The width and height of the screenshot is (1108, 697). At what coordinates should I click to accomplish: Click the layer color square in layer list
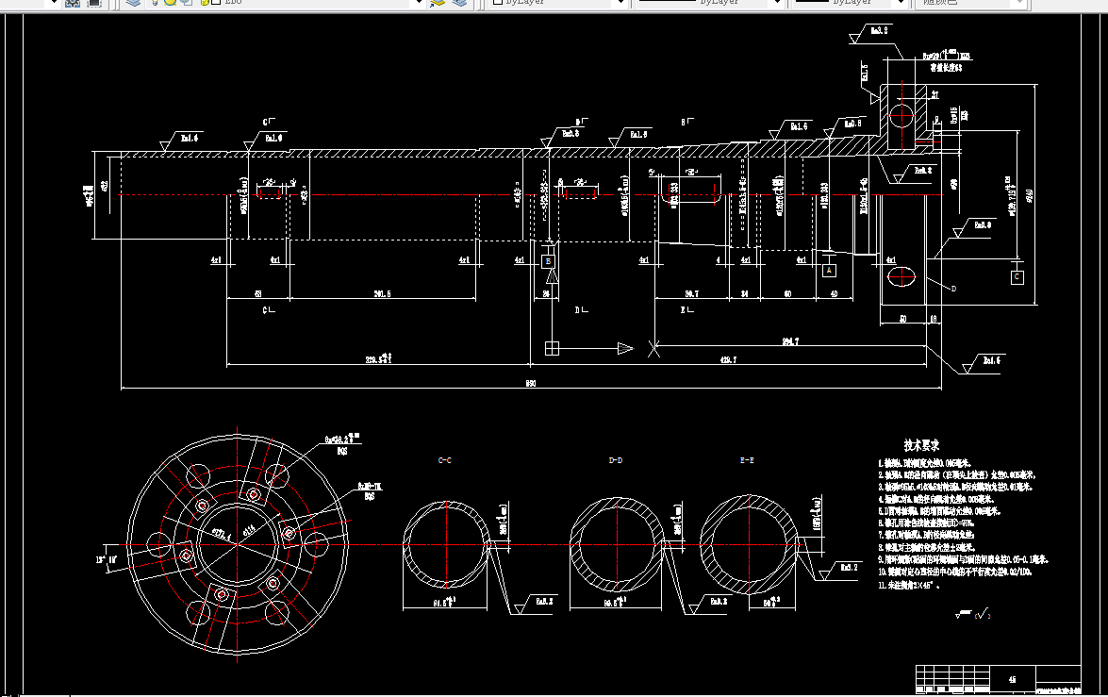click(216, 2)
